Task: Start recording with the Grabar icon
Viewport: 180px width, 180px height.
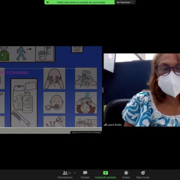Action: click(x=126, y=173)
